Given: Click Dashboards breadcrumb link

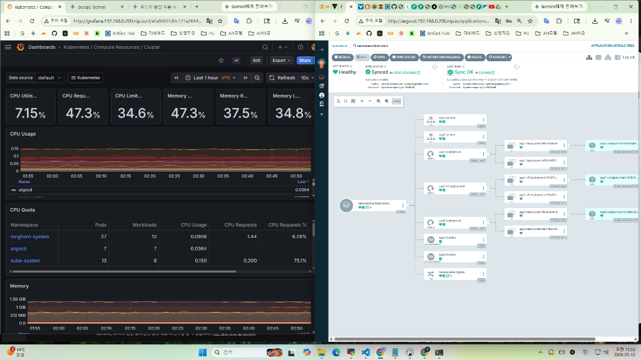Looking at the screenshot, I should click(x=42, y=47).
